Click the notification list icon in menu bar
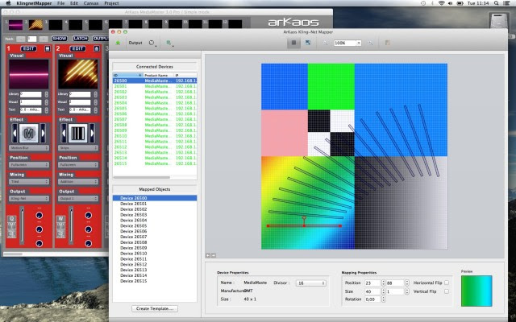This screenshot has width=516, height=322. click(507, 3)
